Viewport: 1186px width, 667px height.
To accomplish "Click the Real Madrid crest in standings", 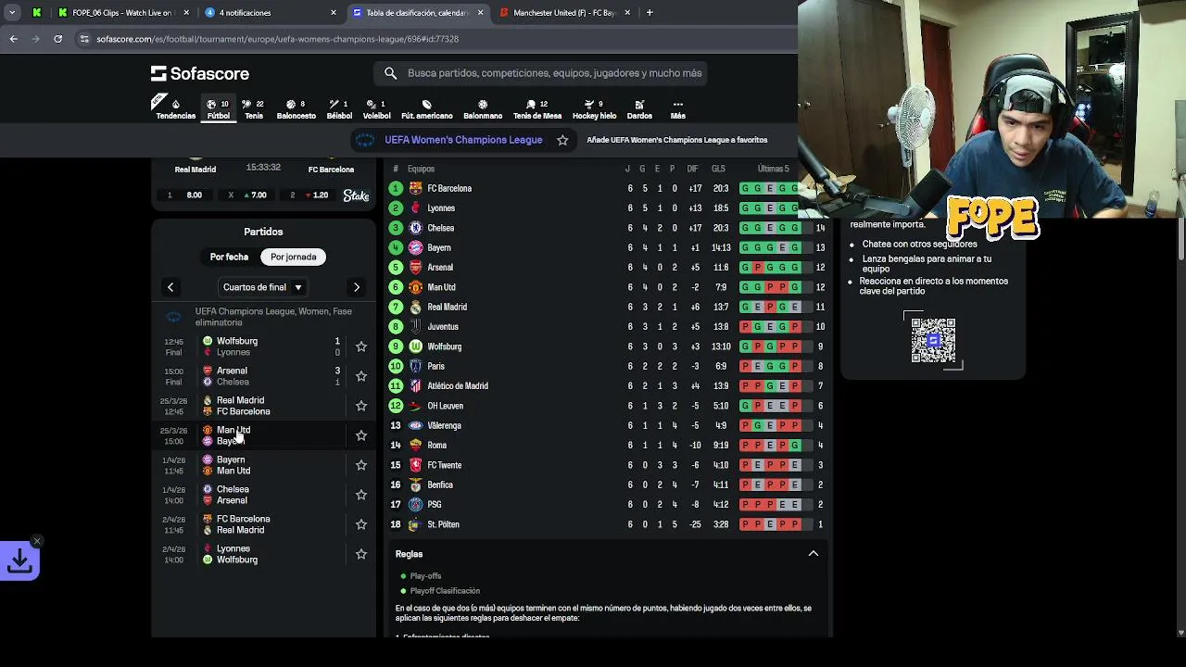I will [x=415, y=307].
